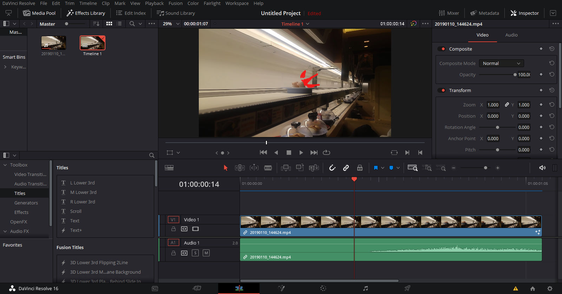Screen dimensions: 562x294
Task: Select Timeline 1 thumbnail in media pool
Action: [92, 43]
